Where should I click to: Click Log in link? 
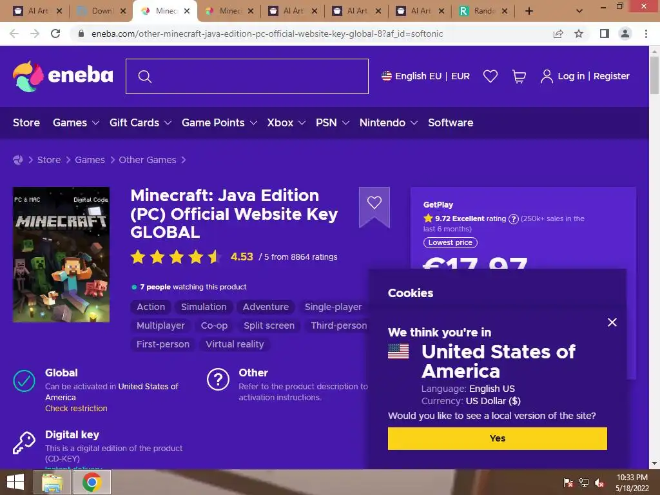pyautogui.click(x=571, y=76)
